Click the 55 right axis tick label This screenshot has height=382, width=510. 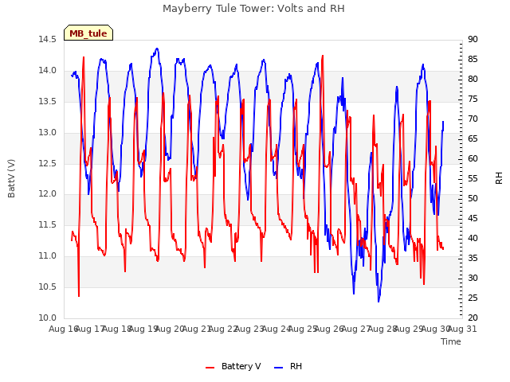[473, 178]
